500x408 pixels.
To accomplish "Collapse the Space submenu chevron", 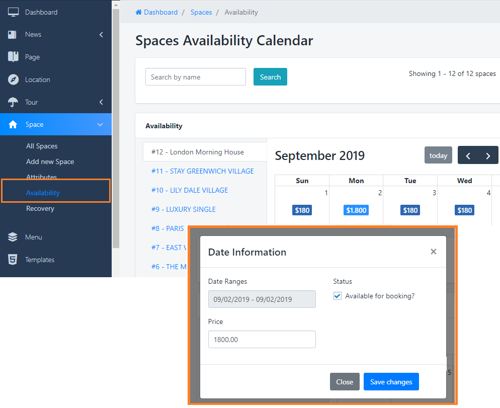I will (100, 125).
